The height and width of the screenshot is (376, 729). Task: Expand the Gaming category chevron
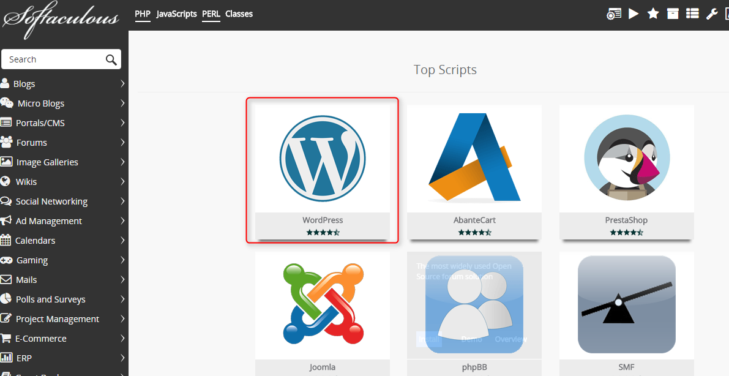click(122, 260)
